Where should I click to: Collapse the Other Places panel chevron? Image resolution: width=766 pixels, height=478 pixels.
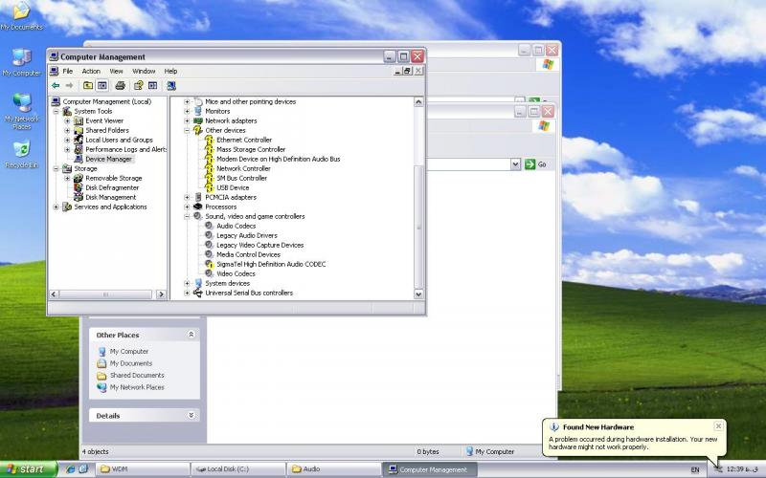(191, 334)
